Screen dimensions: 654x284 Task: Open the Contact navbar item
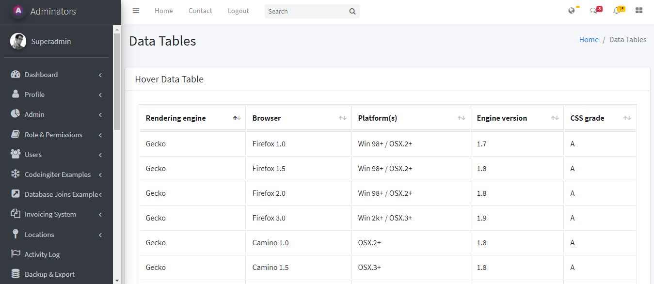200,11
